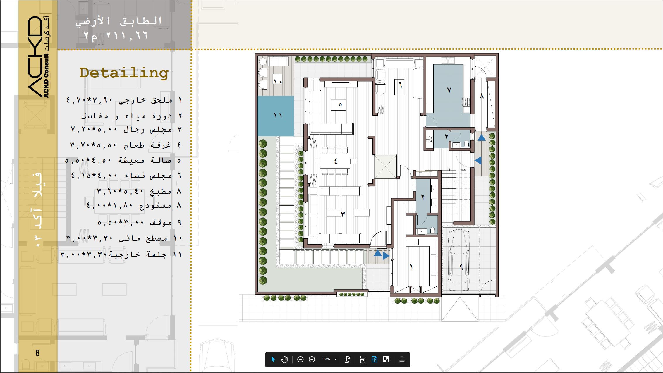Screen dimensions: 663x373
Task: Click the blue left-pointing entrance arrow
Action: click(478, 160)
